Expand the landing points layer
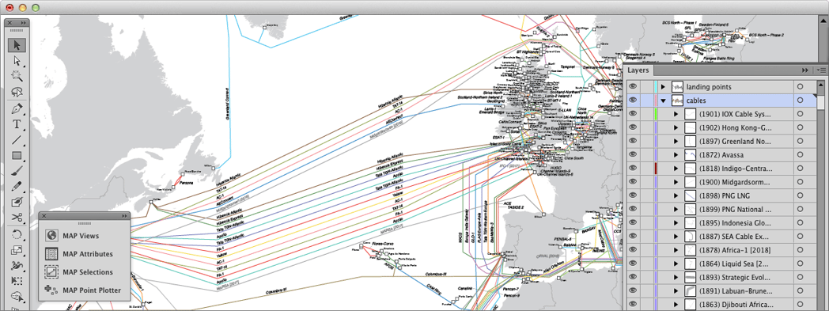 tap(663, 86)
